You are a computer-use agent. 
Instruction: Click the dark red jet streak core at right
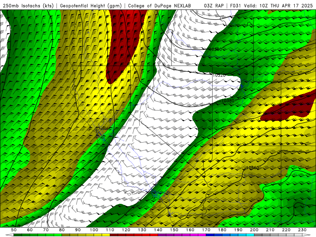pos(290,110)
